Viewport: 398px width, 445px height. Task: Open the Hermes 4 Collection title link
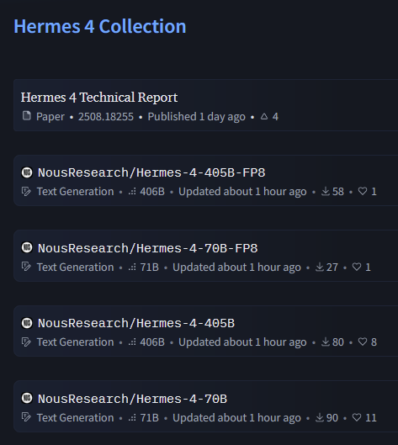(x=100, y=26)
